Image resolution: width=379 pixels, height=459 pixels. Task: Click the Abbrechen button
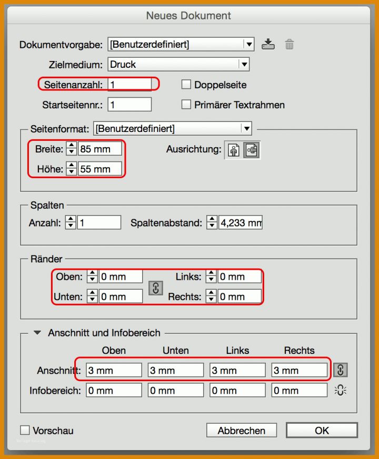pos(242,430)
